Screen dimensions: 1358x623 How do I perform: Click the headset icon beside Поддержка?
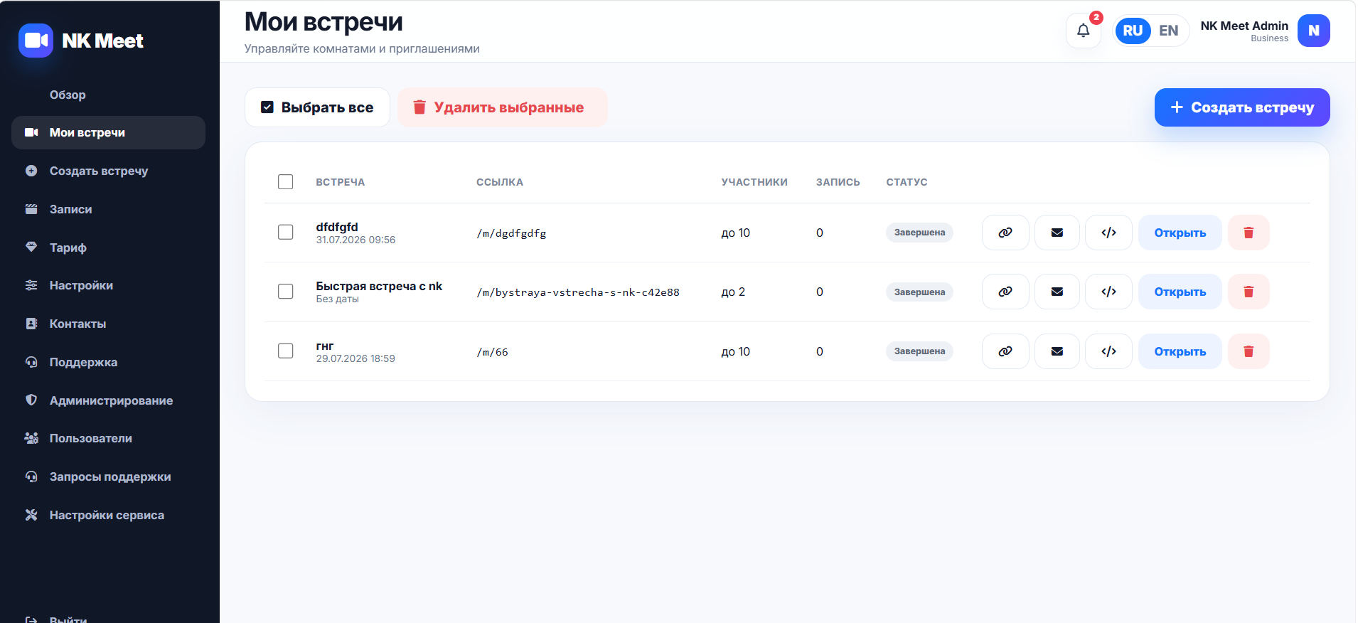pos(31,362)
